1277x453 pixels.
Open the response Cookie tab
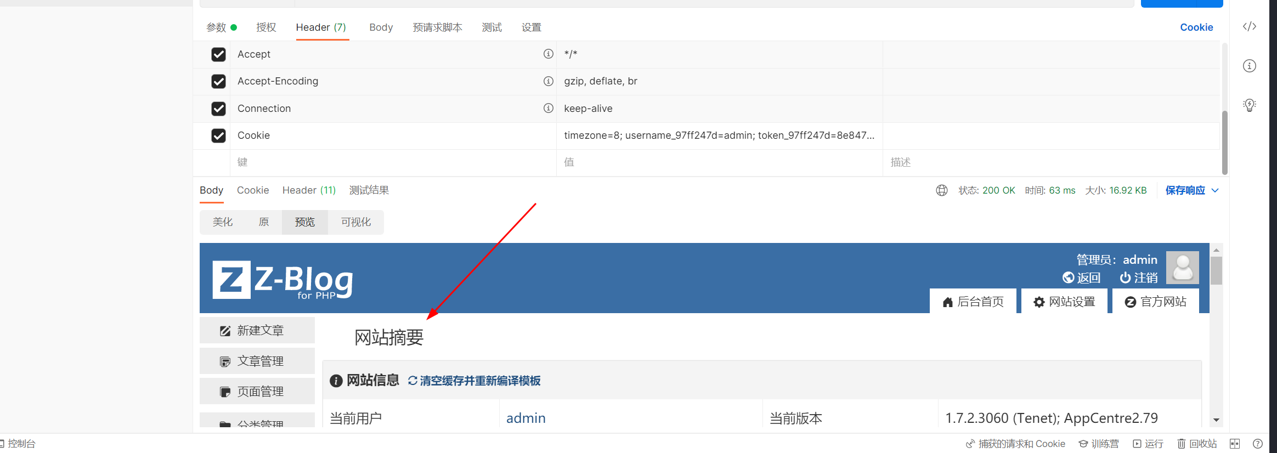[x=253, y=190]
